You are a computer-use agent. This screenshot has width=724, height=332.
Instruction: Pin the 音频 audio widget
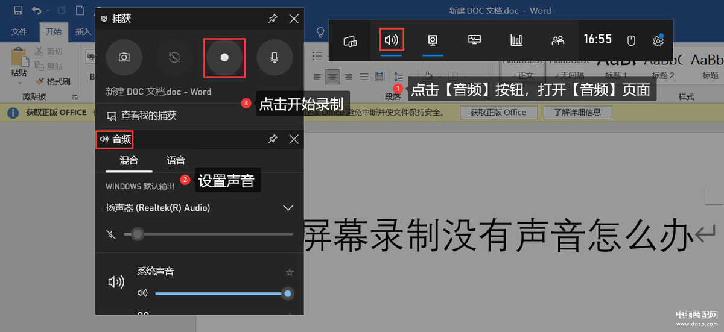pyautogui.click(x=273, y=139)
